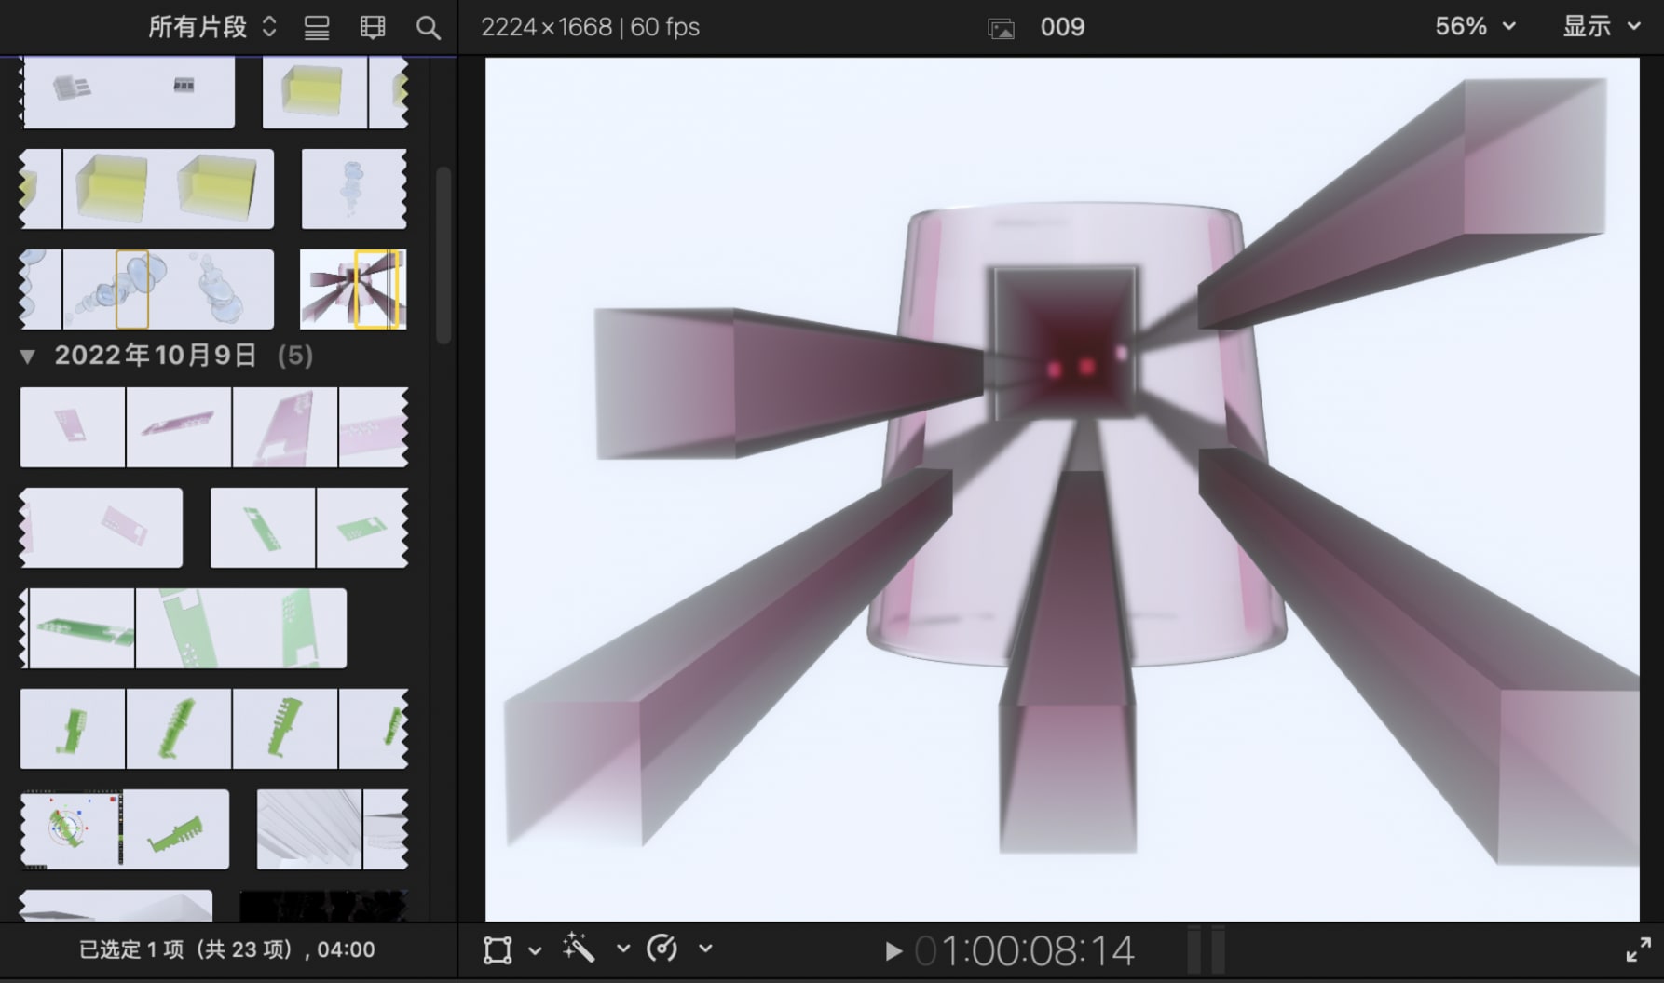Select the long green board clip
Screen dimensions: 1664x983
pyautogui.click(x=184, y=628)
